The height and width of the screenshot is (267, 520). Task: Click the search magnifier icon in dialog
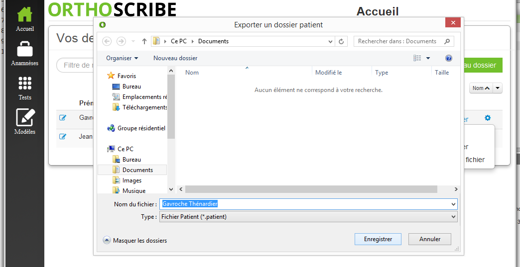tap(447, 41)
